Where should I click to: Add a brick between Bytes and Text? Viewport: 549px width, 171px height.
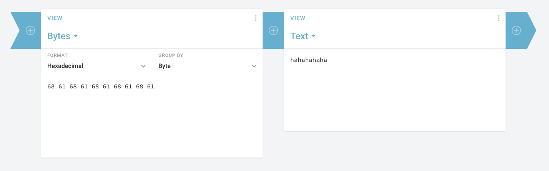(x=273, y=30)
